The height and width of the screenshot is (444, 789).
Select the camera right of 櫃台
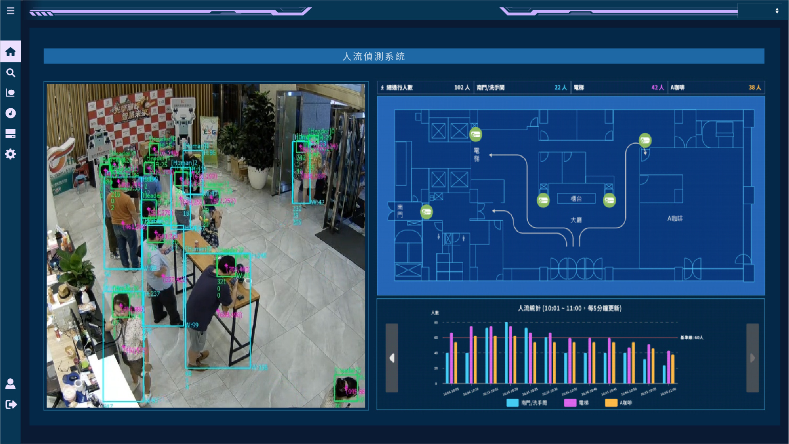609,200
